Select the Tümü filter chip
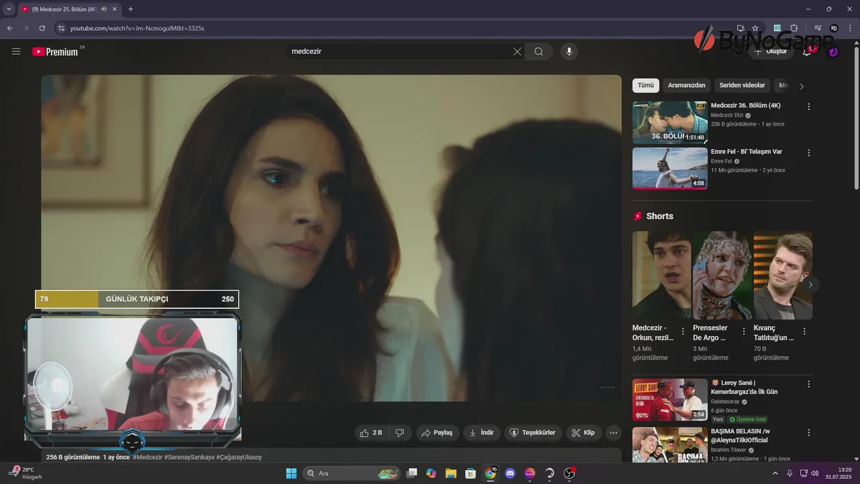860x484 pixels. pos(646,85)
